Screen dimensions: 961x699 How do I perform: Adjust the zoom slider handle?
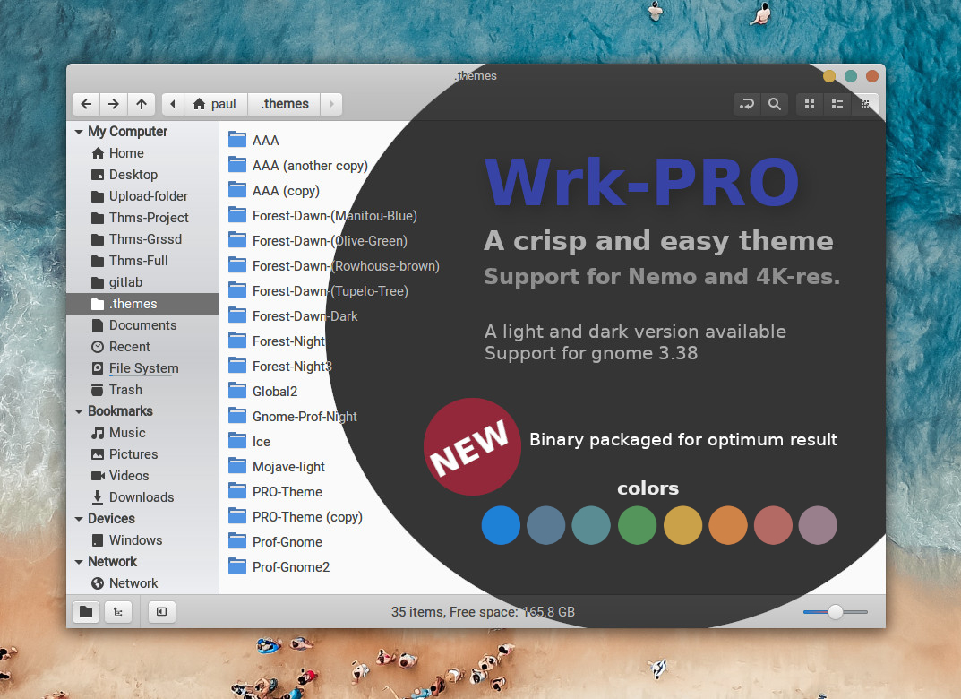coord(835,611)
